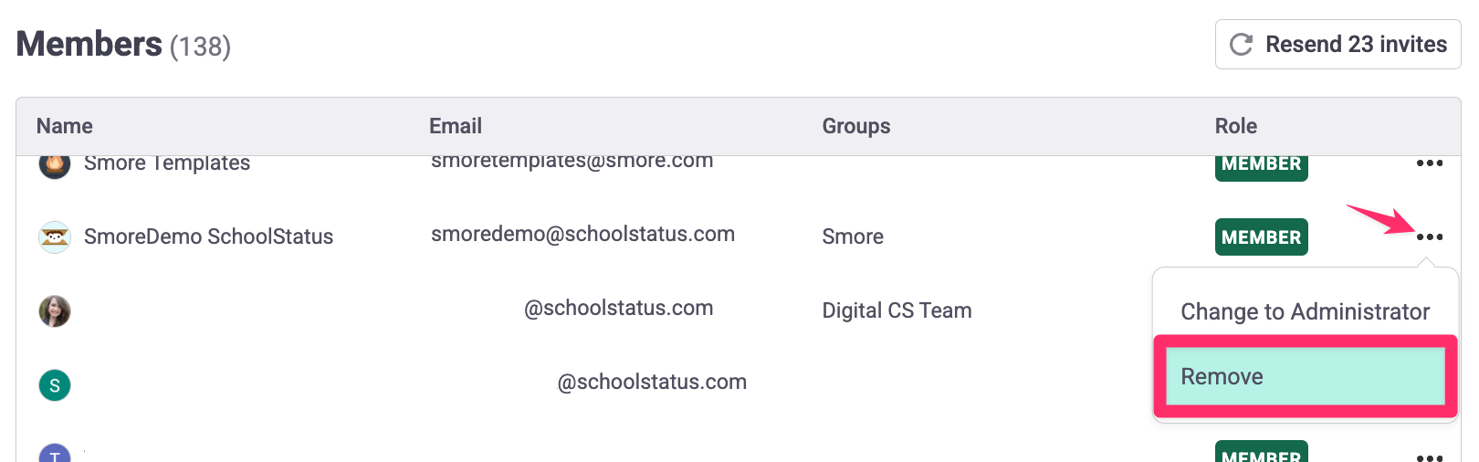Select the SmoreDemo SchoolStatus avatar

coord(55,237)
